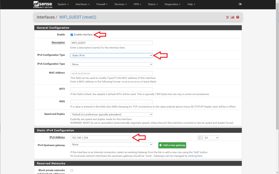Click the Reserved Networks section header
The height and width of the screenshot is (174, 279).
(x=138, y=163)
